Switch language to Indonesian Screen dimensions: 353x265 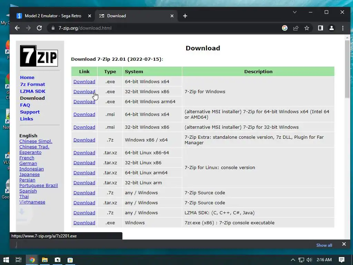31,169
